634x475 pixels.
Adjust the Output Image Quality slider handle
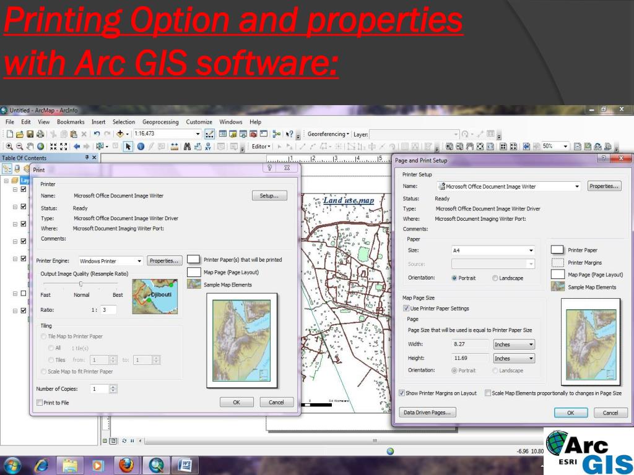(81, 284)
